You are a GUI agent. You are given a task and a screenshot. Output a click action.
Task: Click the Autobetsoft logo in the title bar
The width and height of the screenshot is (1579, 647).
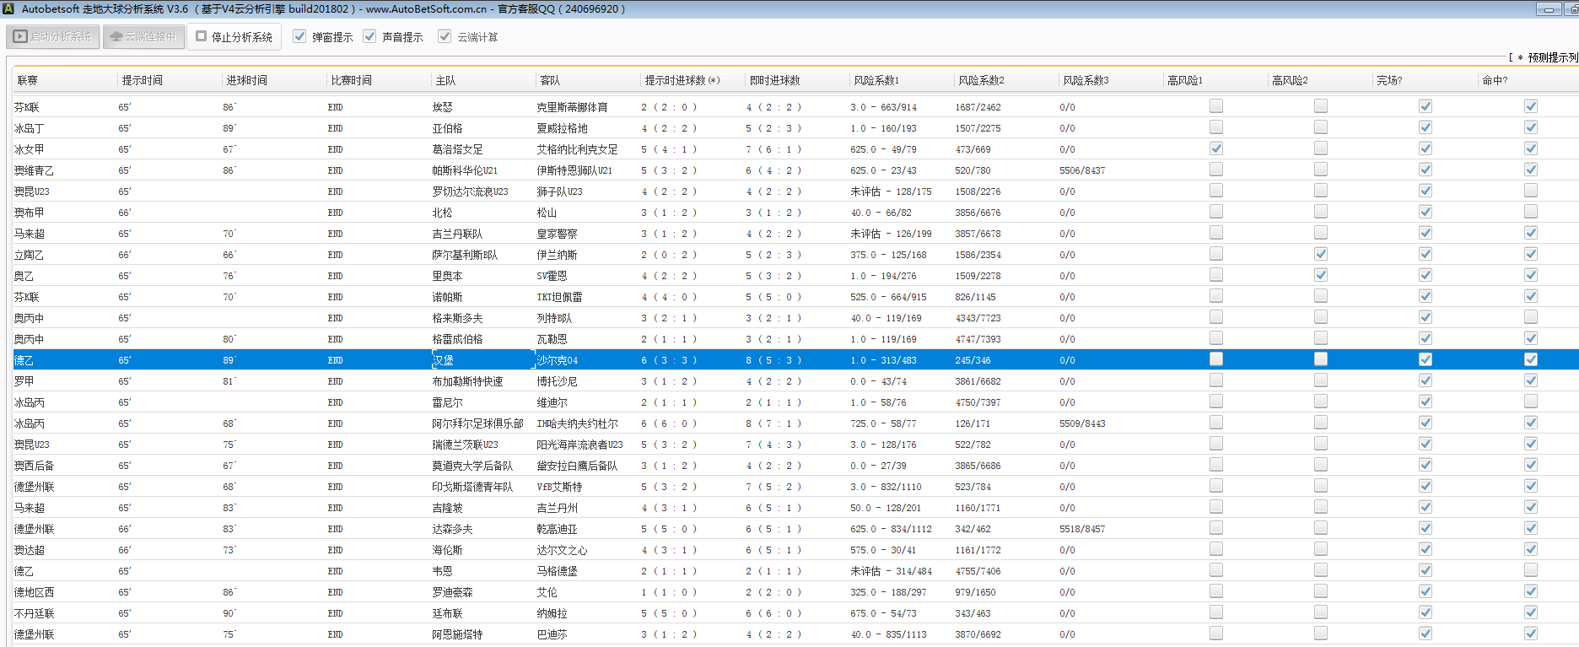tap(8, 9)
